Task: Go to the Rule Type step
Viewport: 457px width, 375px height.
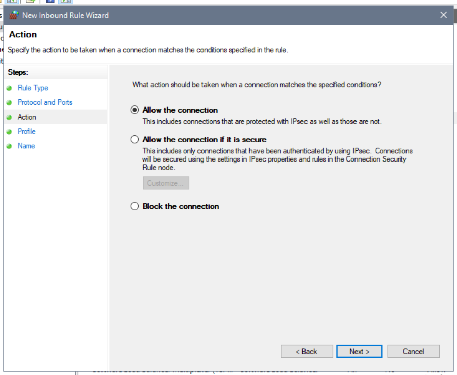Action: pos(33,88)
